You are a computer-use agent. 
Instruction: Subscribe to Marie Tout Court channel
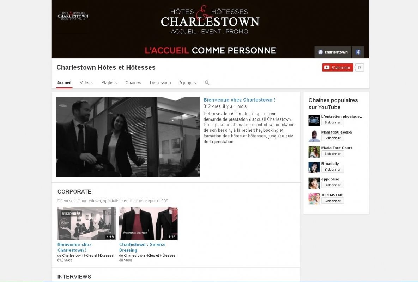tap(332, 154)
